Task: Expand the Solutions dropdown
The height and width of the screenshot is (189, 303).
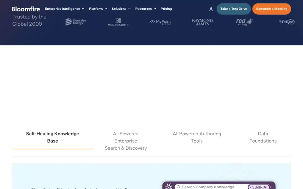Action: pyautogui.click(x=121, y=9)
